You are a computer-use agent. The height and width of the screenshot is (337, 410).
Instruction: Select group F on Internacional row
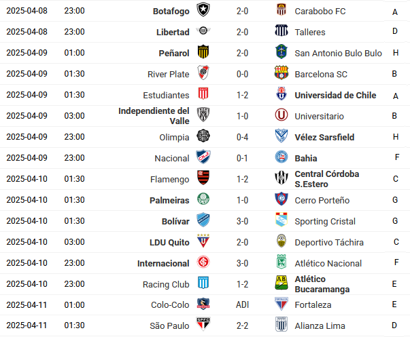point(396,262)
